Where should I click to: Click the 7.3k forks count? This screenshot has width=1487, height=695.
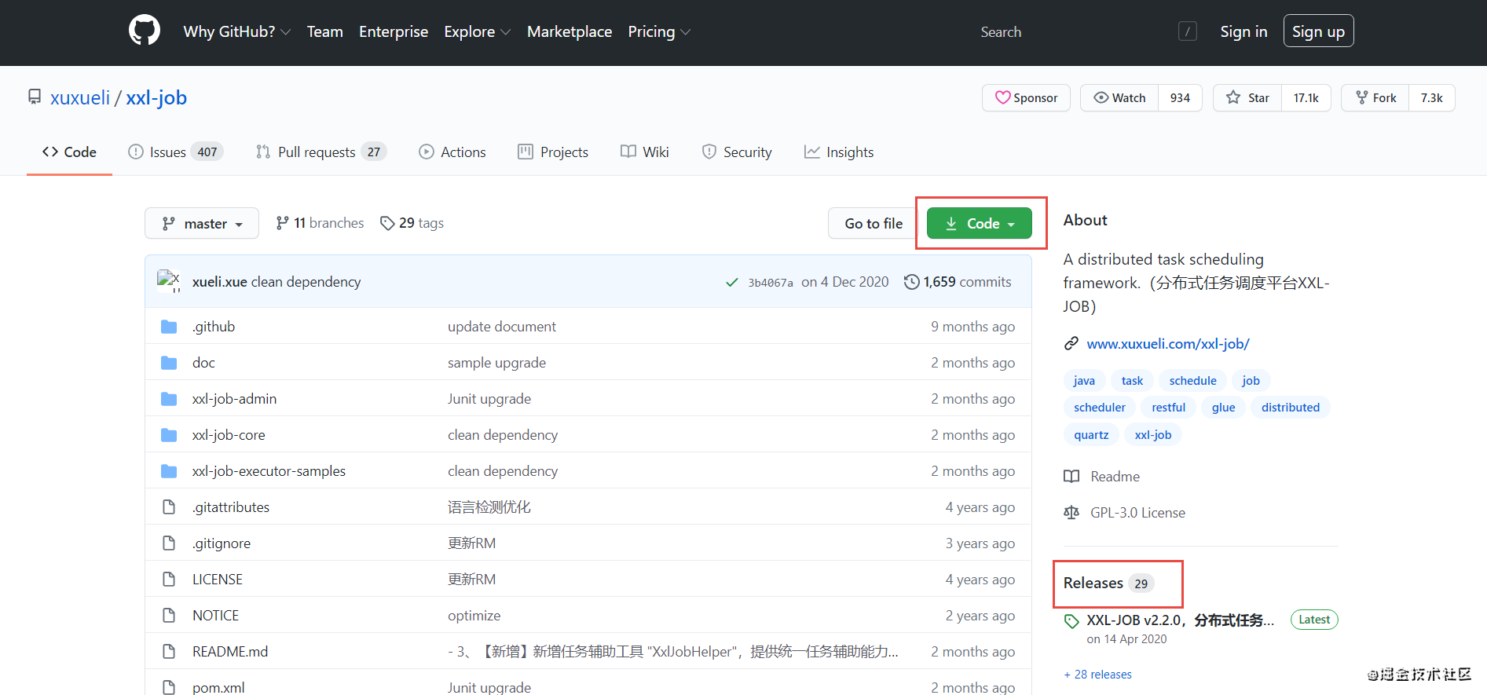coord(1432,97)
